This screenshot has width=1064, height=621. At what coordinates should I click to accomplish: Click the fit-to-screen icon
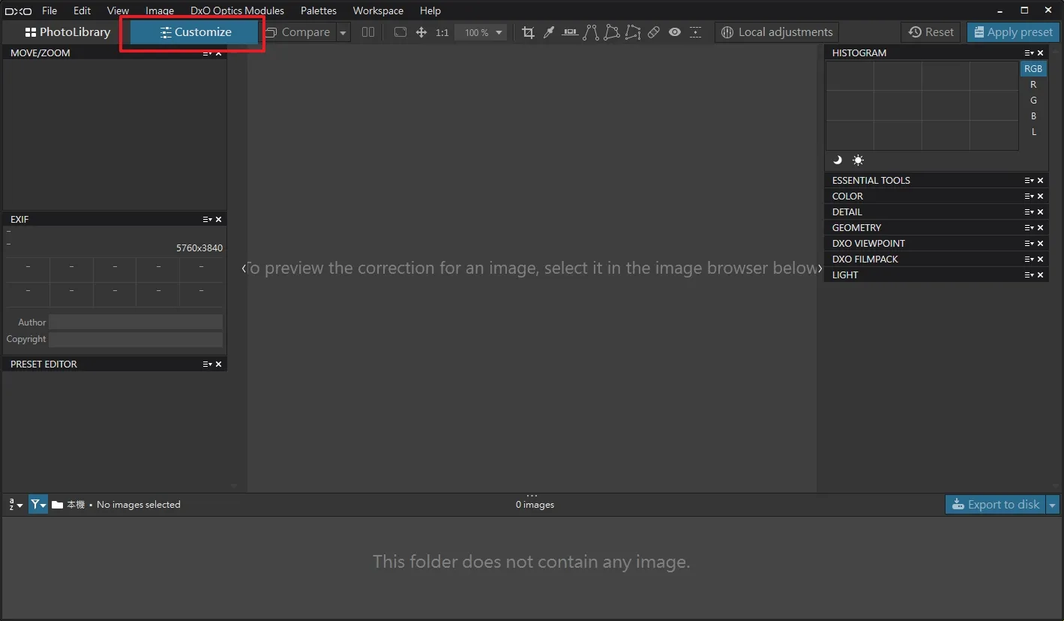400,32
